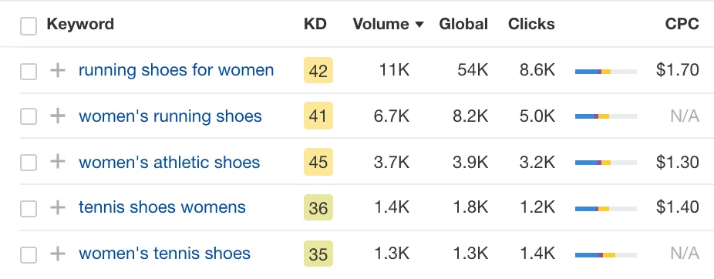
Task: Select checkbox for tennis shoes womens row
Action: 29,208
